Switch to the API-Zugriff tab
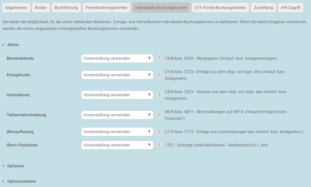 coord(290,7)
